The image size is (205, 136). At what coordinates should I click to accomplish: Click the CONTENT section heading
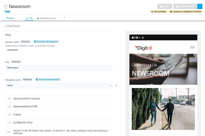click(13, 26)
